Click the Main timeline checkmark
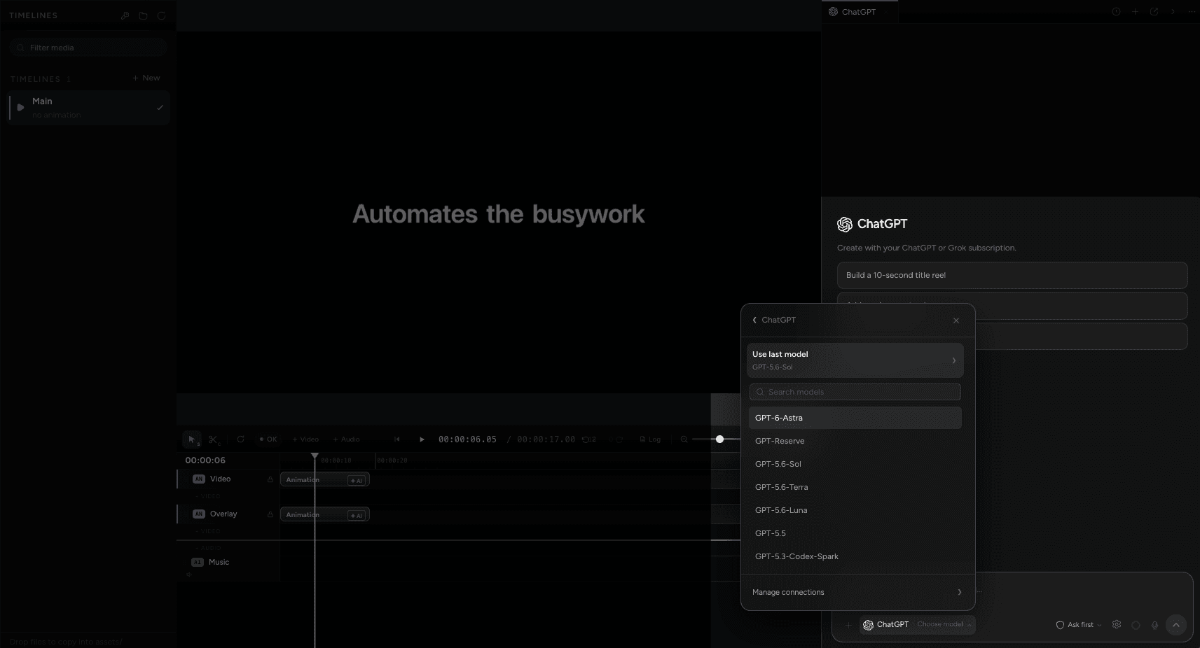Viewport: 1200px width, 648px height. [x=160, y=108]
